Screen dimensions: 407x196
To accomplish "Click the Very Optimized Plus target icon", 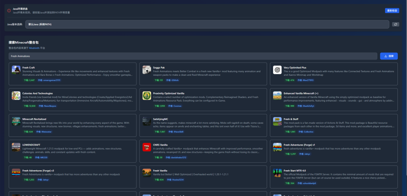I will pyautogui.click(x=277, y=70).
